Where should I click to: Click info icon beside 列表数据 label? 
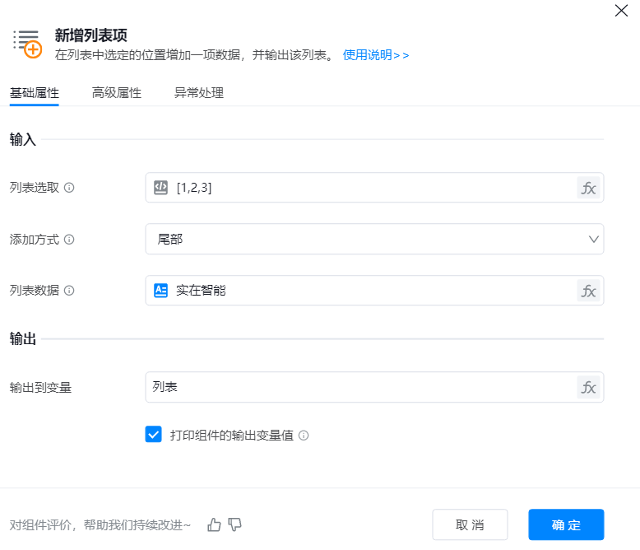69,291
